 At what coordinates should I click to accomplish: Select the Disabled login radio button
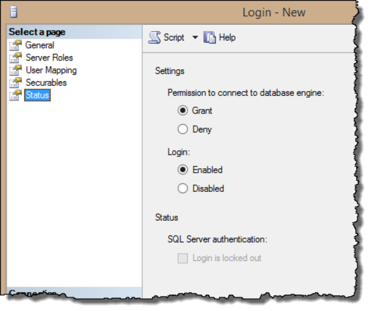(x=183, y=188)
